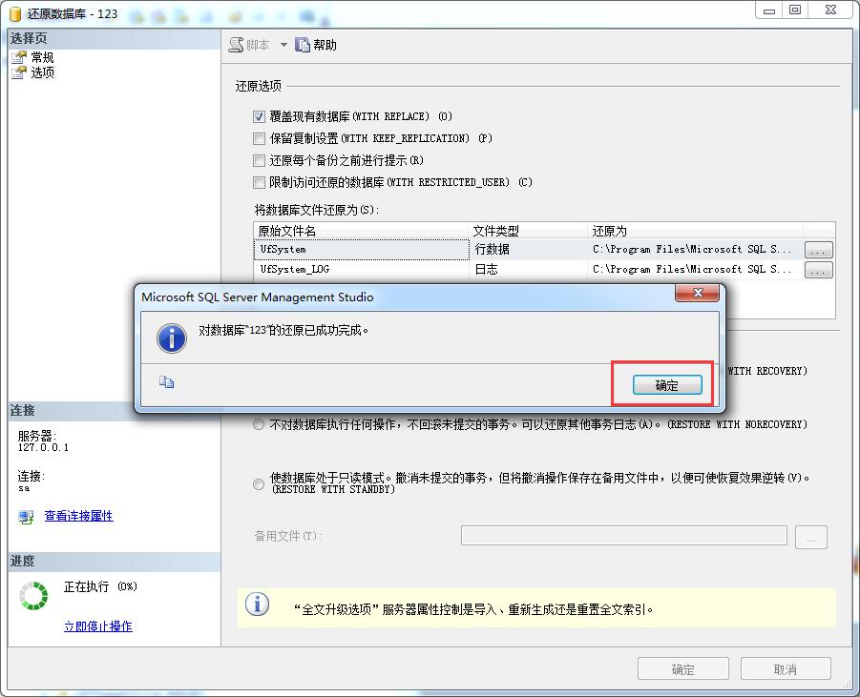
Task: Click the 选项 page icon
Action: 19,72
